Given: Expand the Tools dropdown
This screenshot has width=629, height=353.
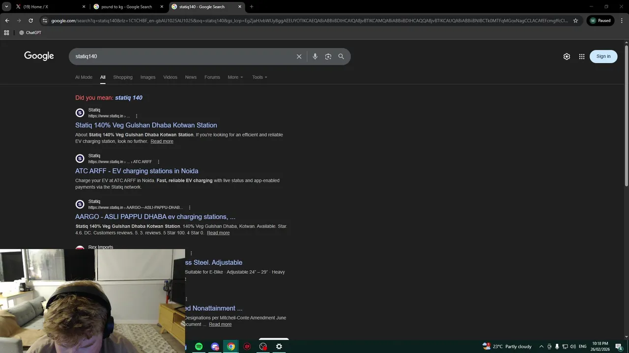Looking at the screenshot, I should [x=260, y=77].
